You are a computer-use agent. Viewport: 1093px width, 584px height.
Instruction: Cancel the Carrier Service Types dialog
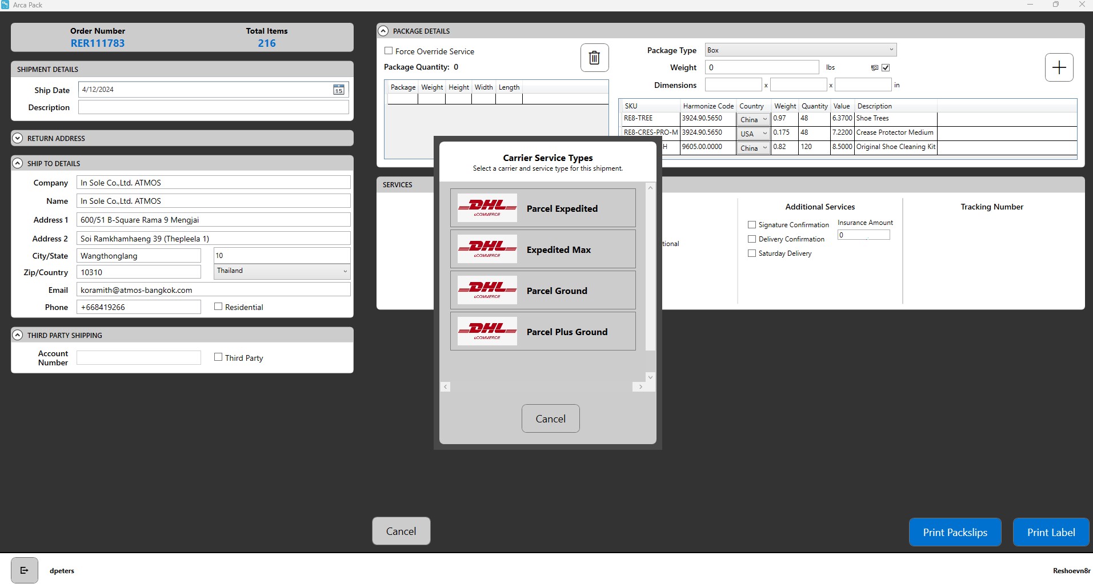click(550, 418)
